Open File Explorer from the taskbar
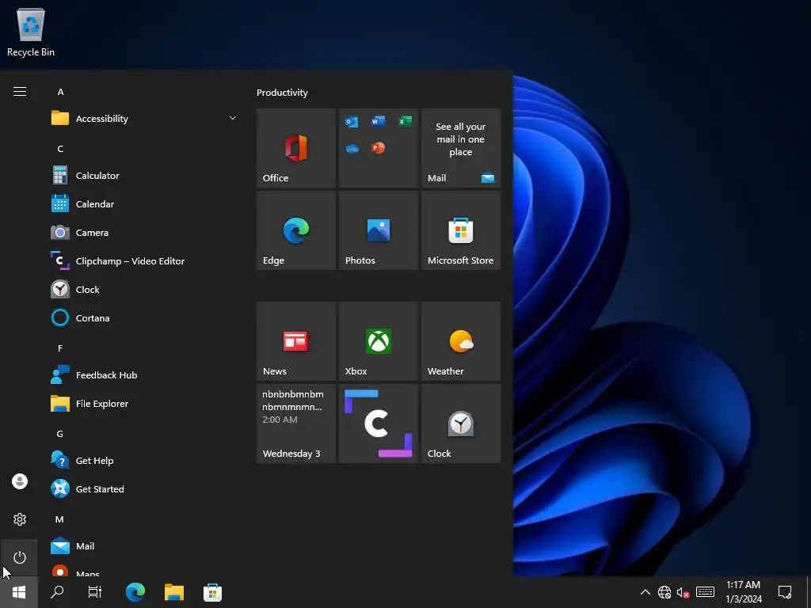This screenshot has width=811, height=608. (174, 592)
